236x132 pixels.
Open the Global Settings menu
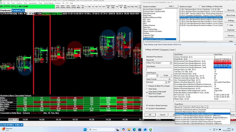coord(49,3)
